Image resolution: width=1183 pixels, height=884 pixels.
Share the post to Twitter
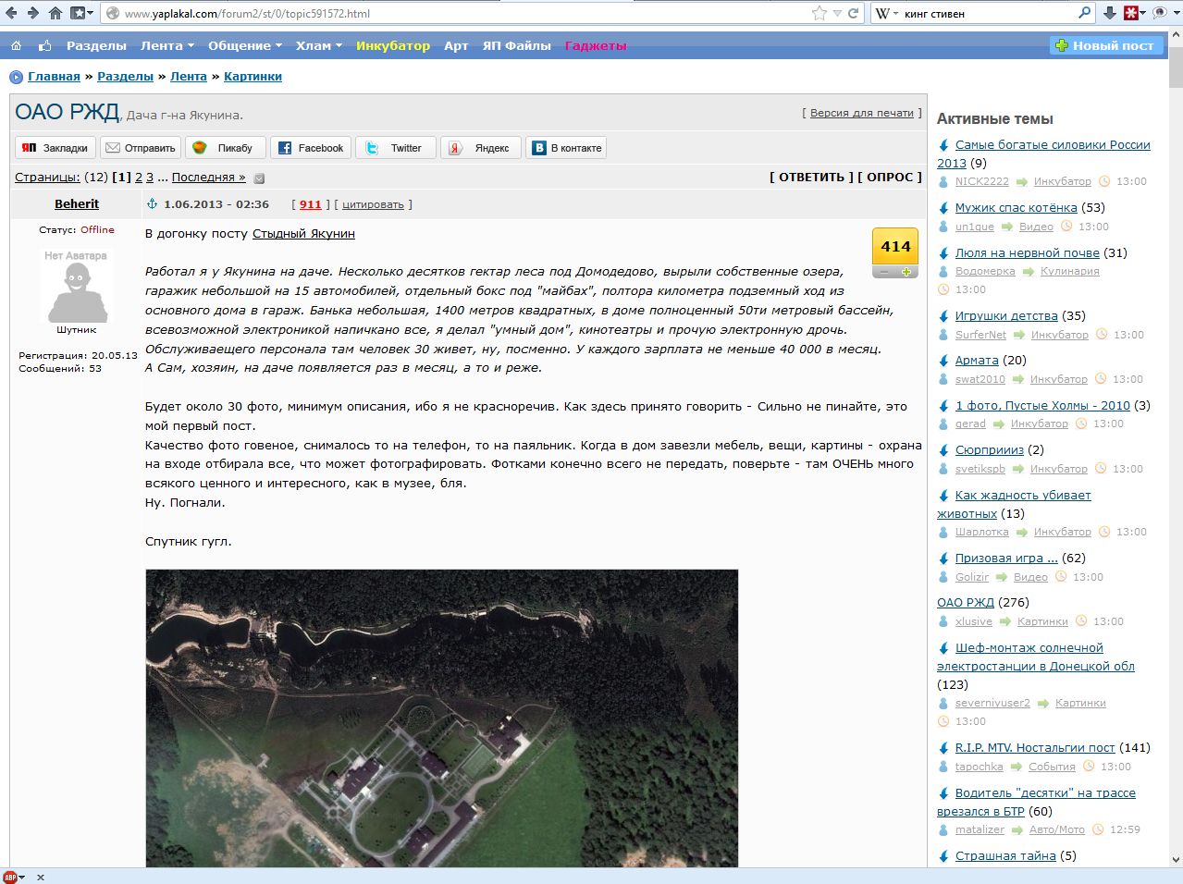(x=396, y=148)
